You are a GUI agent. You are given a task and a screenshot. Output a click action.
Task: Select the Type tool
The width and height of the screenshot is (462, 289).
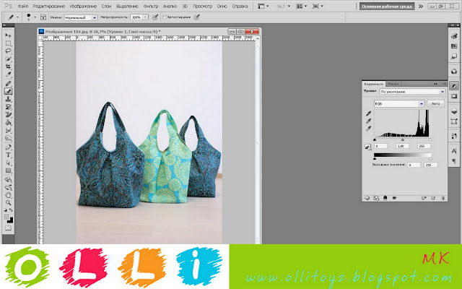point(8,155)
